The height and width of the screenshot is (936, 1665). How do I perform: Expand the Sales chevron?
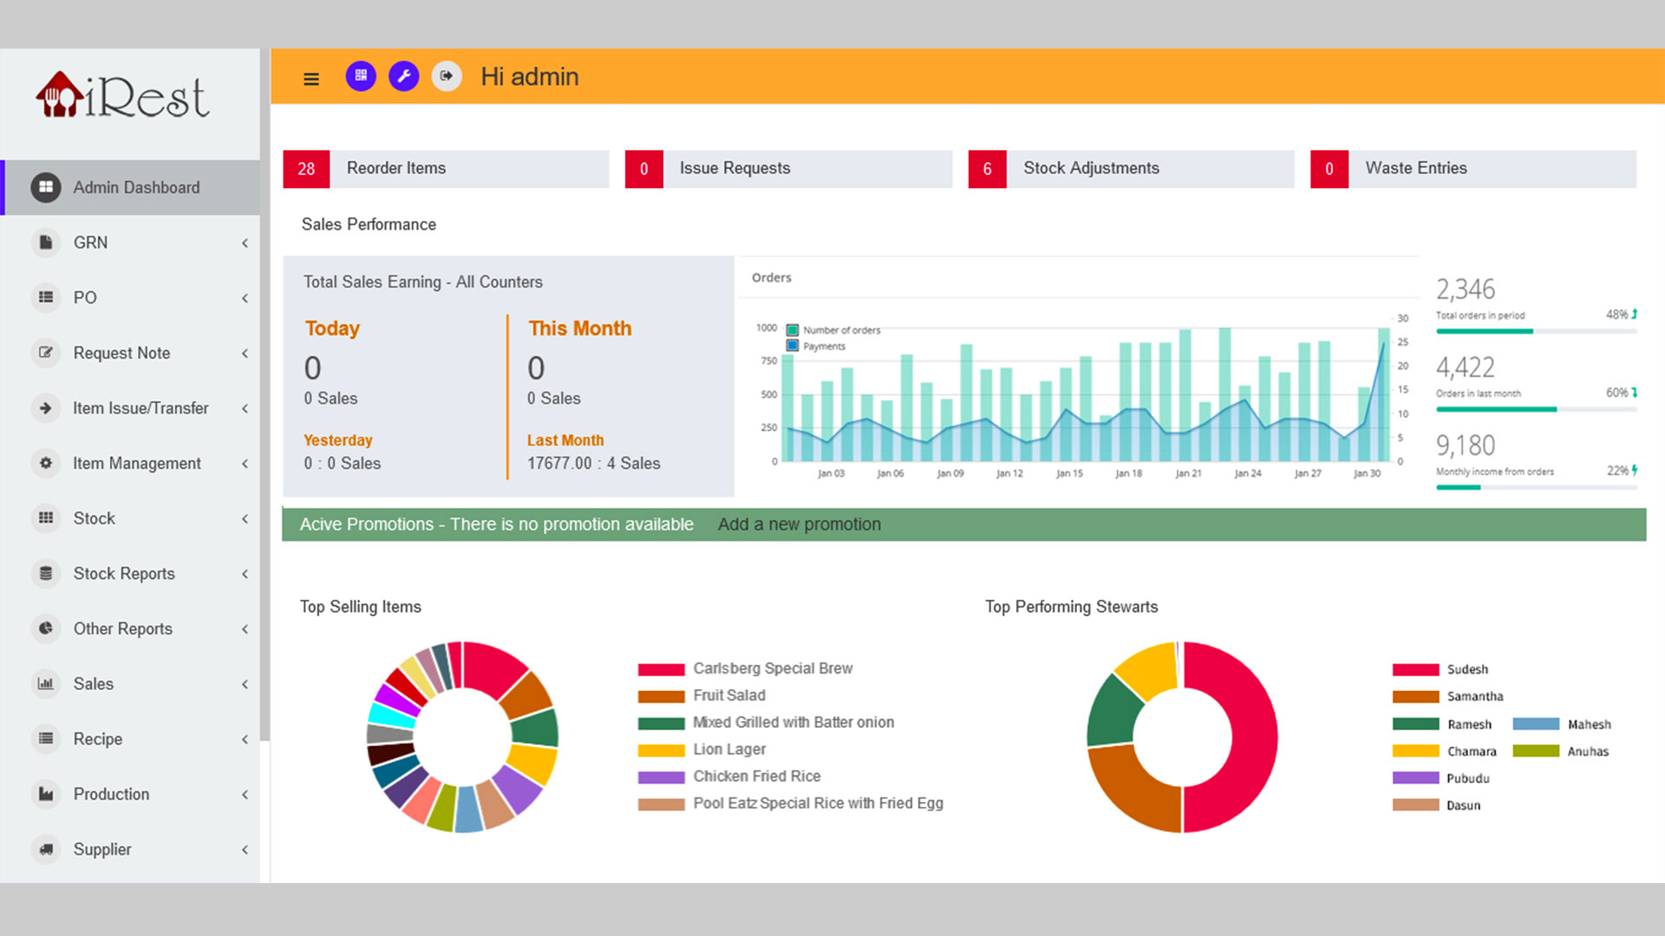[245, 685]
